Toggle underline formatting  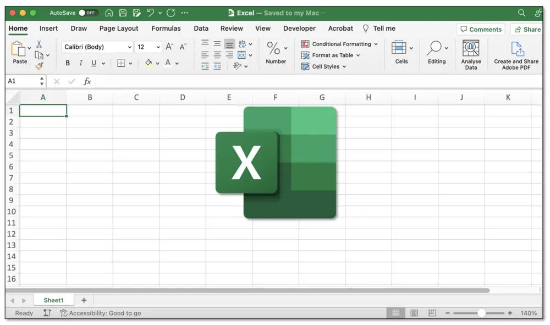coord(94,63)
